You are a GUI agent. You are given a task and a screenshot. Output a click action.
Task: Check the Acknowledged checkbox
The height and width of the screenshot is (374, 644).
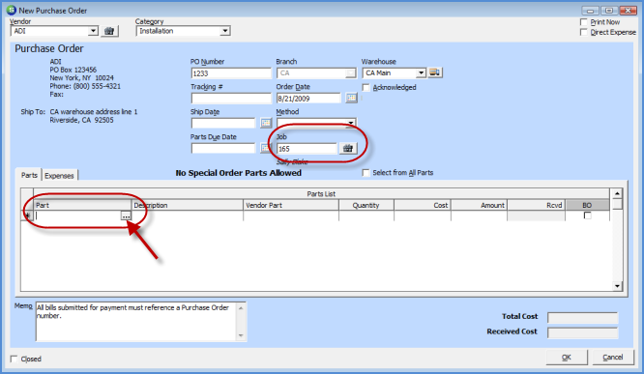coord(366,87)
